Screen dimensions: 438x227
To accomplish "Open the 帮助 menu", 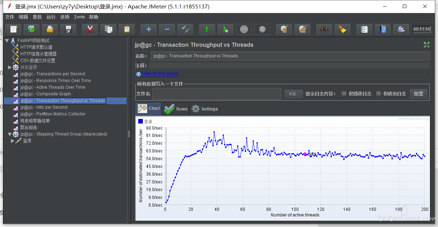I will click(x=94, y=17).
